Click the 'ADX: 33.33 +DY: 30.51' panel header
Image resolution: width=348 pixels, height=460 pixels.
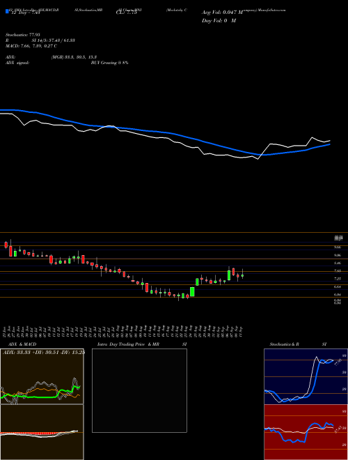pyautogui.click(x=44, y=353)
